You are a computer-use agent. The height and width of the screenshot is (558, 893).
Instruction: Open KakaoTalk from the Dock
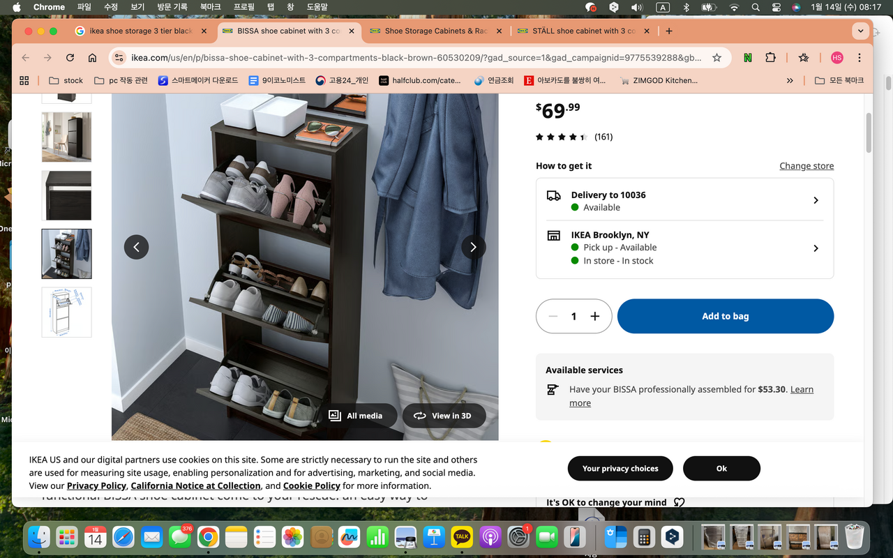461,537
